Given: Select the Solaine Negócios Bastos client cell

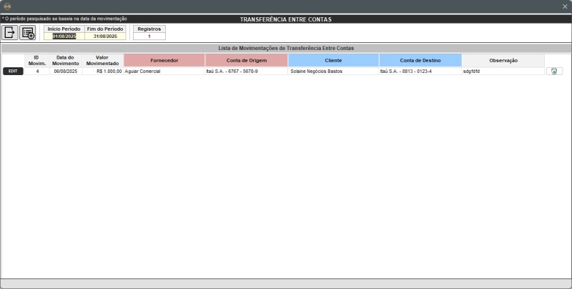Looking at the screenshot, I should coord(333,72).
